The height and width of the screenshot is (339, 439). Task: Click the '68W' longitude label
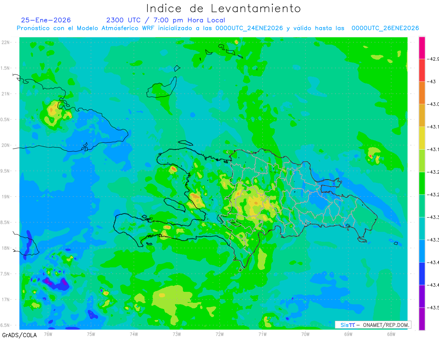click(391, 334)
